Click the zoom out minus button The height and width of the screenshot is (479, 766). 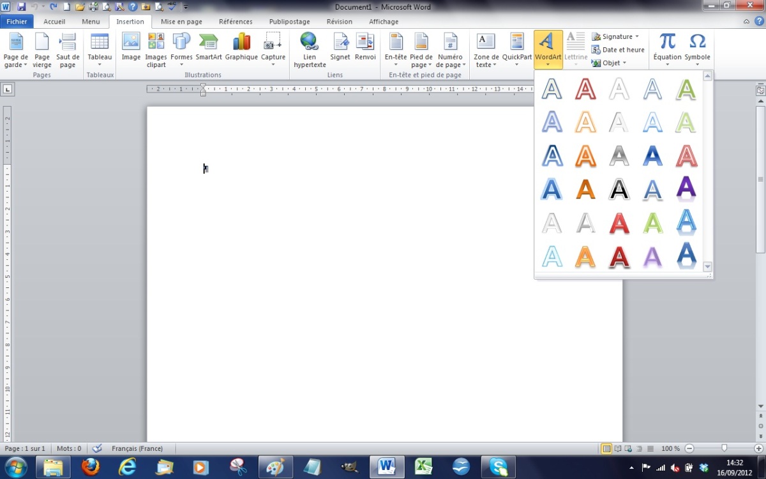689,448
